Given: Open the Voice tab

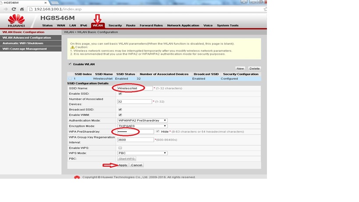Looking at the screenshot, I should click(208, 25).
